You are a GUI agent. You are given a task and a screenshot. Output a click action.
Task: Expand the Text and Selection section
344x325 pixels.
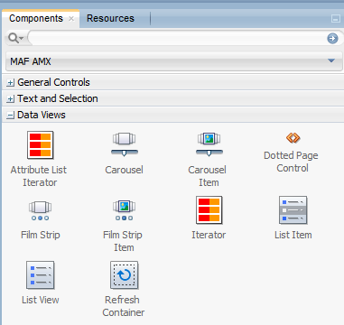[10, 99]
